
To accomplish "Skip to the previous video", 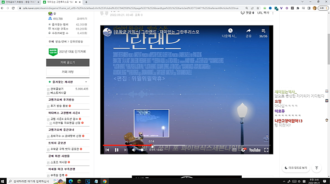I will click(107, 150).
